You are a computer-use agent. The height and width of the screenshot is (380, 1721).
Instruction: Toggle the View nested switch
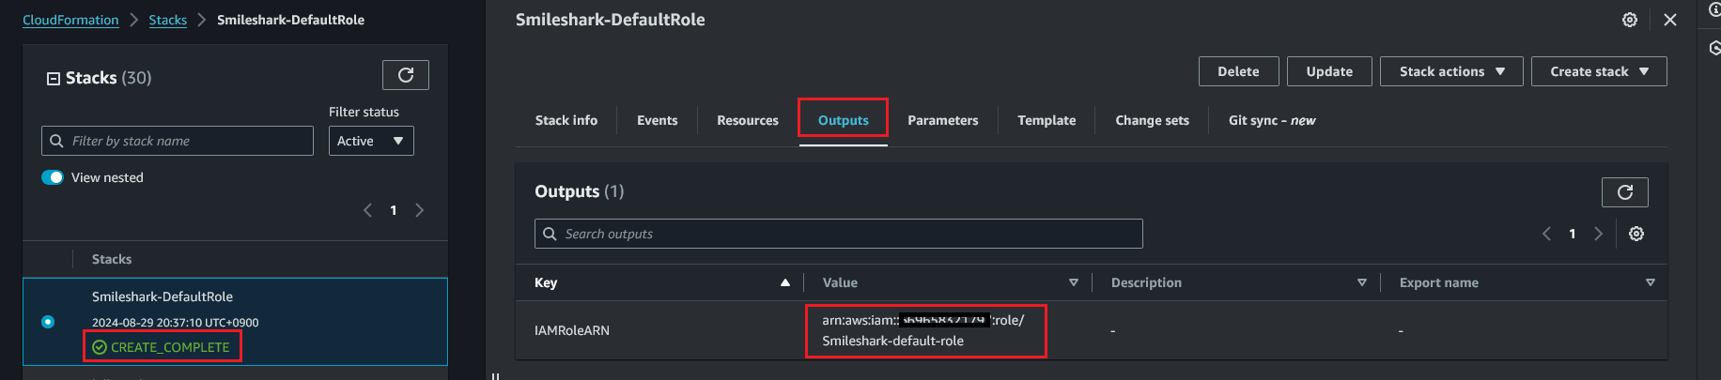(53, 177)
